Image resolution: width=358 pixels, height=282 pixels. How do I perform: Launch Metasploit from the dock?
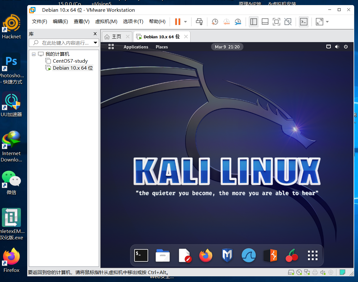coord(227,255)
